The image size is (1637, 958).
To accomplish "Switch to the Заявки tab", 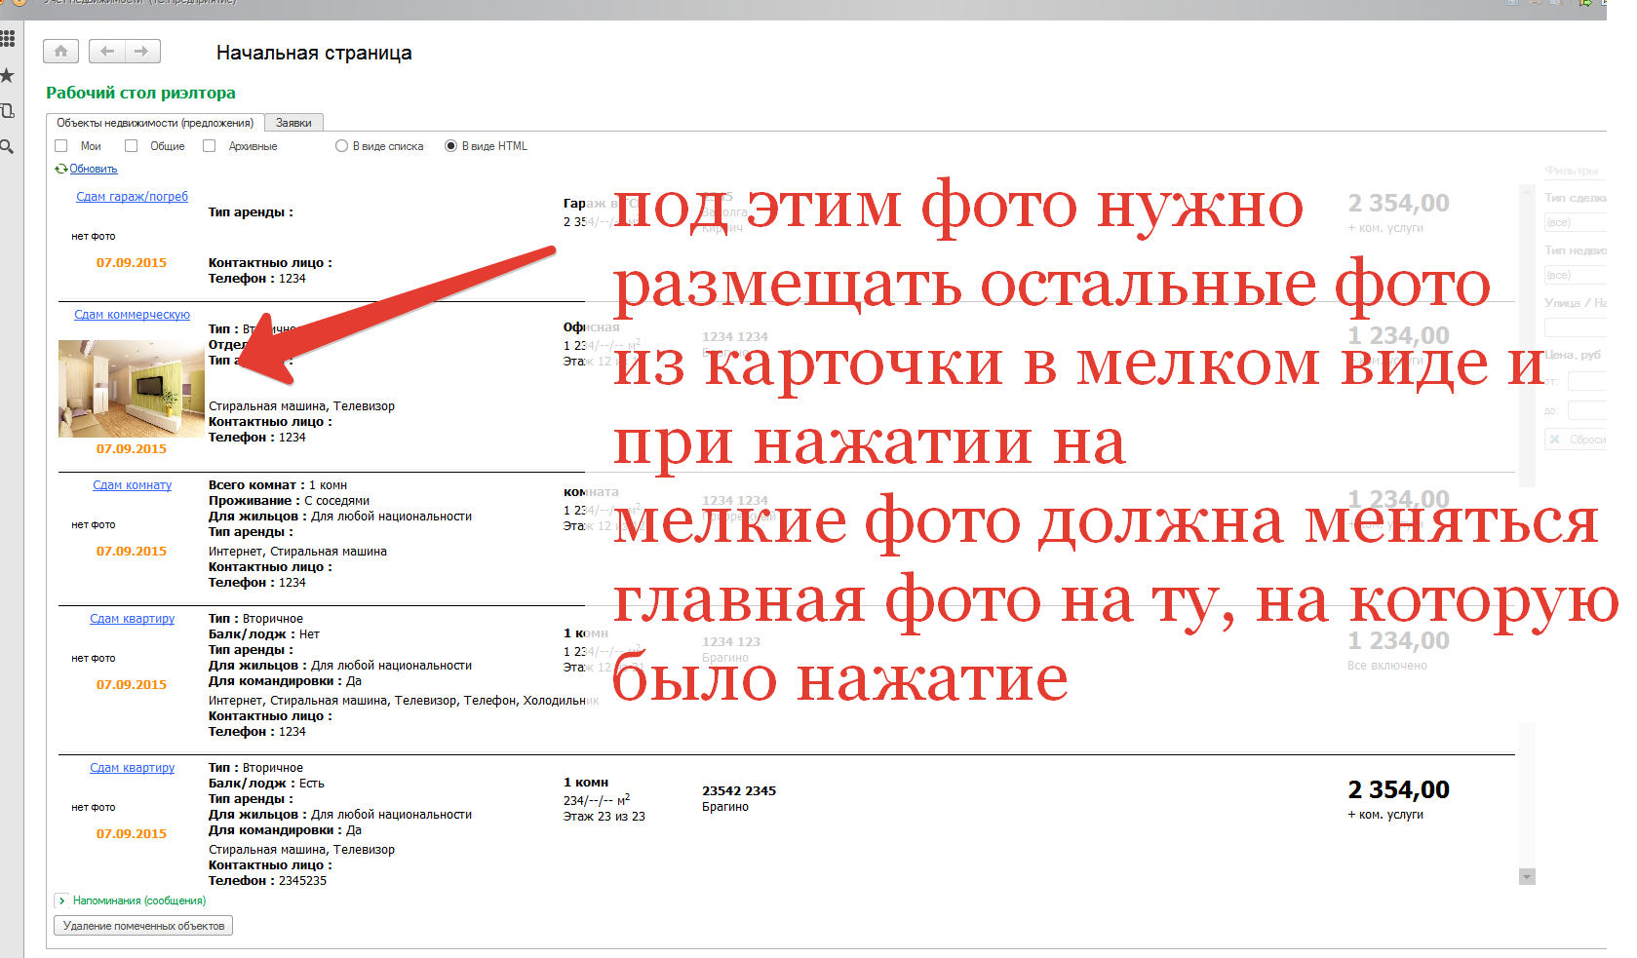I will (x=293, y=123).
